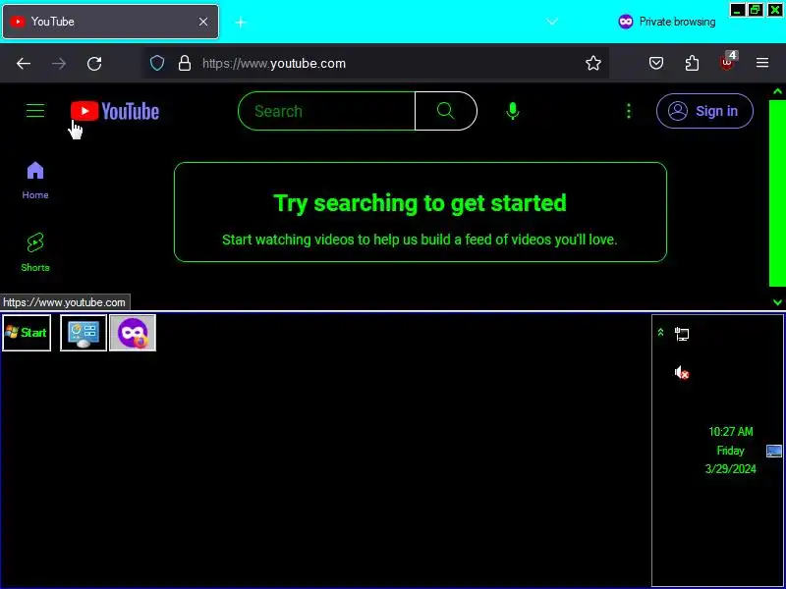This screenshot has width=786, height=589.
Task: Open the Firefox application menu
Action: click(762, 63)
